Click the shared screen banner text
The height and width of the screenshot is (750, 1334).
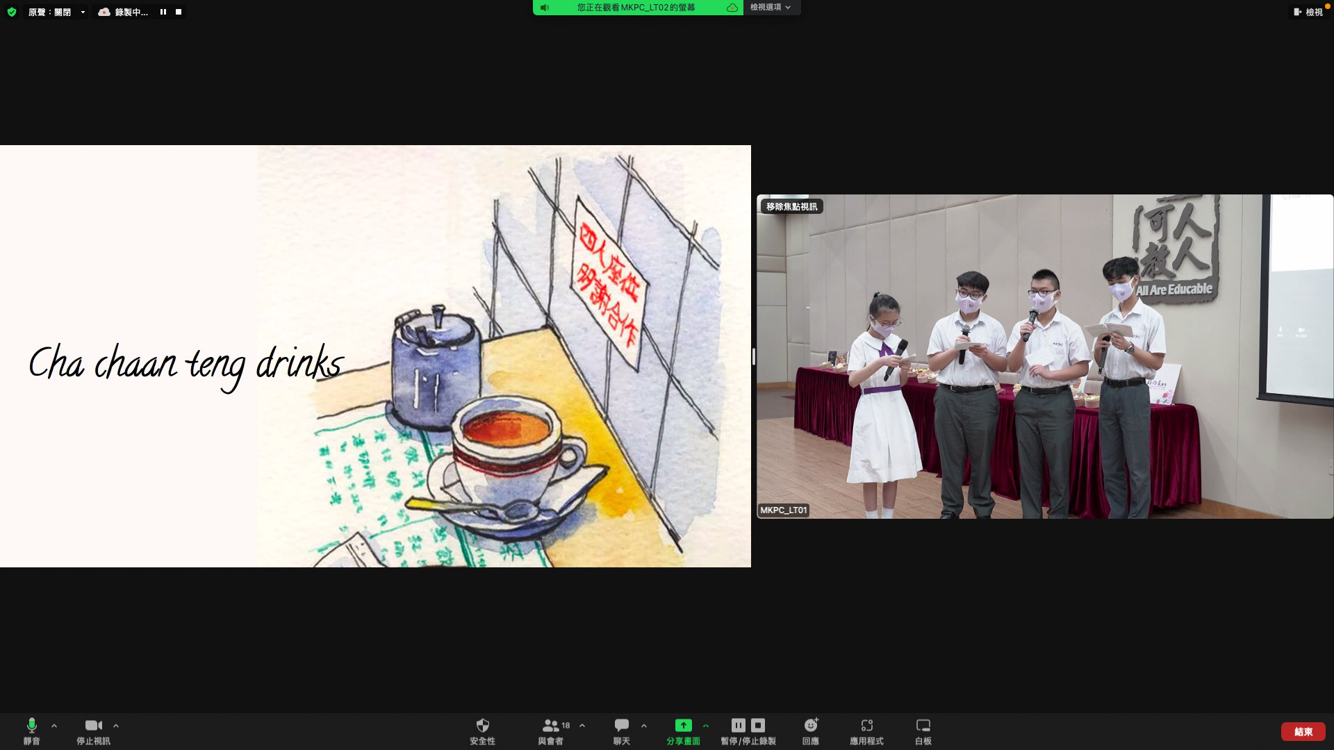tap(636, 8)
